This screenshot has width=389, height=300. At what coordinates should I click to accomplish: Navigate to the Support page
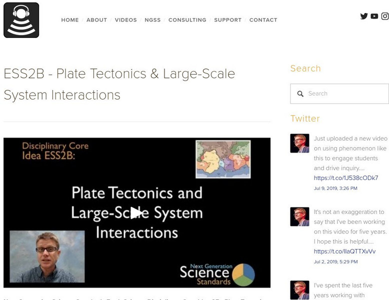227,20
